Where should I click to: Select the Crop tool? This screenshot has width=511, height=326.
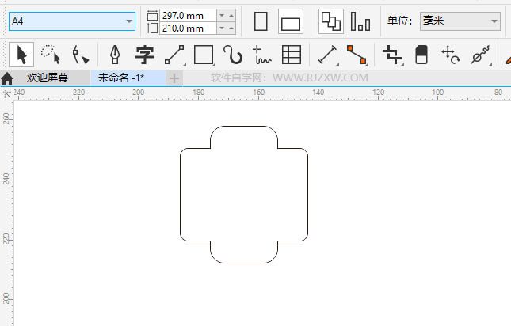click(x=391, y=55)
